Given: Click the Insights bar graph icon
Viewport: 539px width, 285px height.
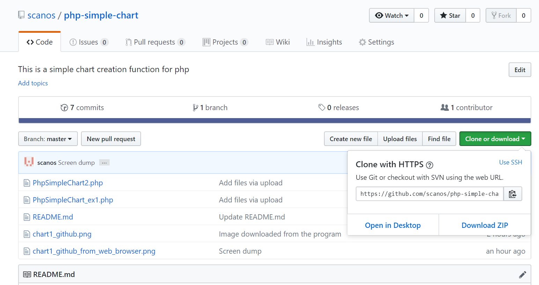Looking at the screenshot, I should click(310, 42).
